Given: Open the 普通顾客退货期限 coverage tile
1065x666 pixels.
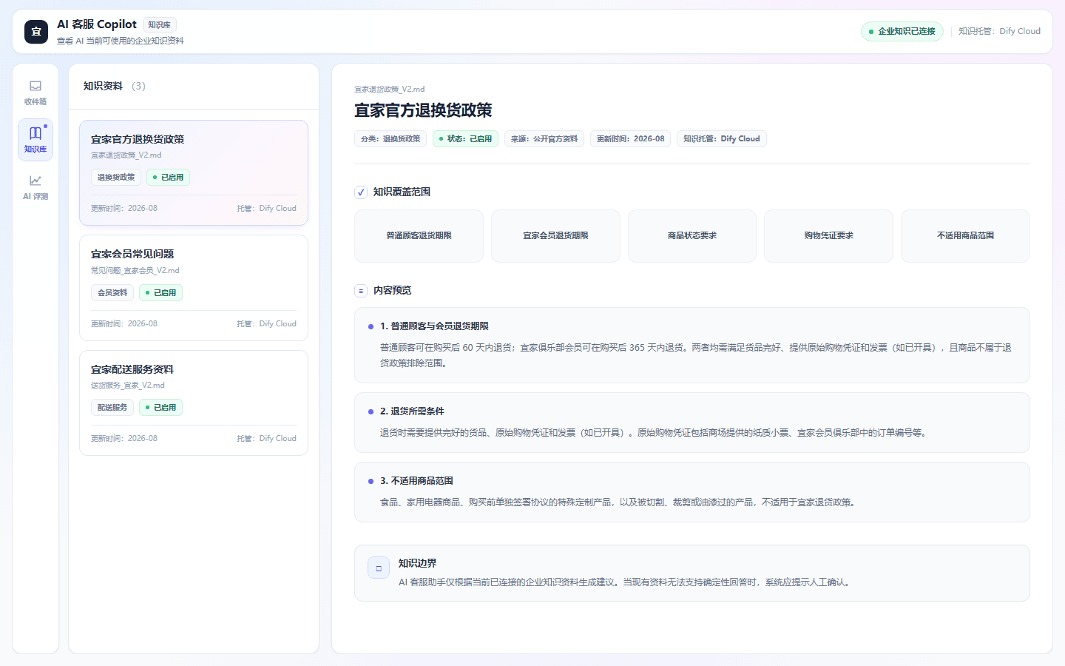Looking at the screenshot, I should point(419,236).
